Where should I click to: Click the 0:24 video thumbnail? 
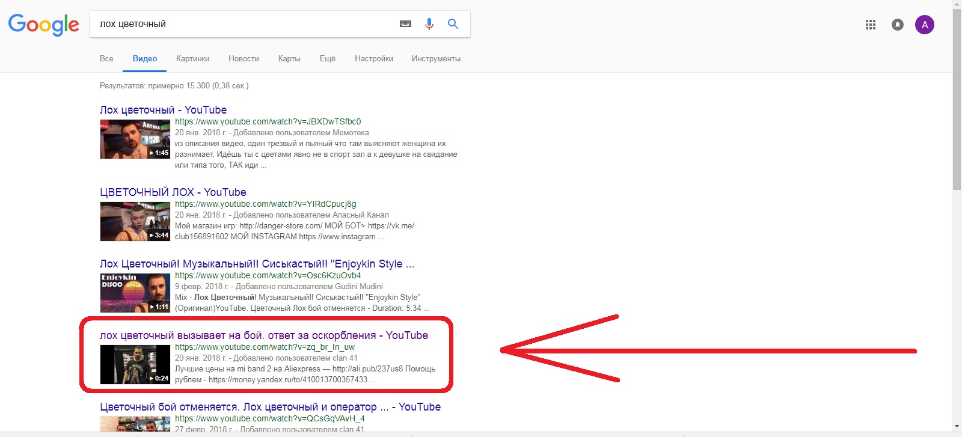tap(135, 364)
